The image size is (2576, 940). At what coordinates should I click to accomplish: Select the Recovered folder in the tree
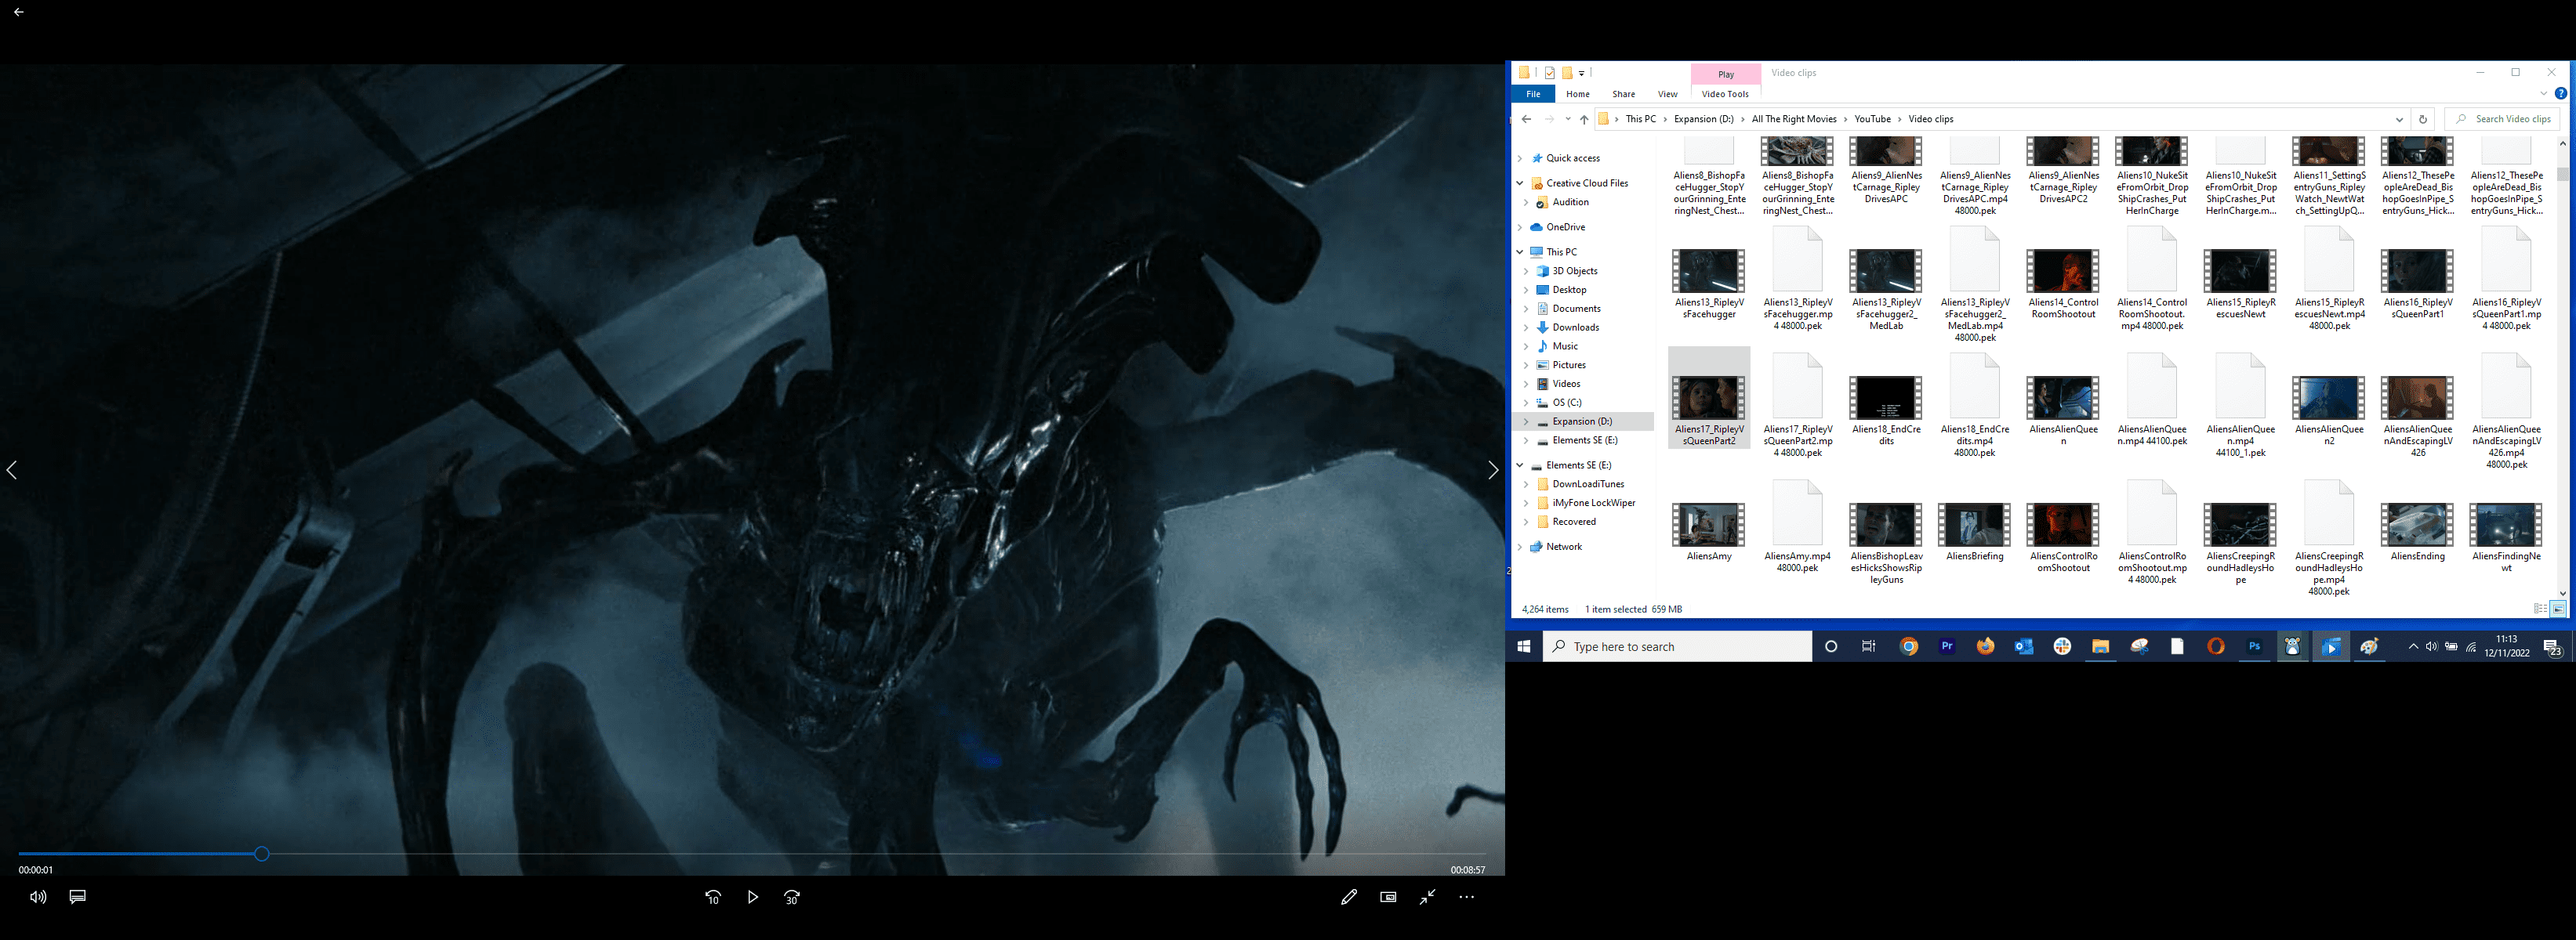tap(1574, 522)
